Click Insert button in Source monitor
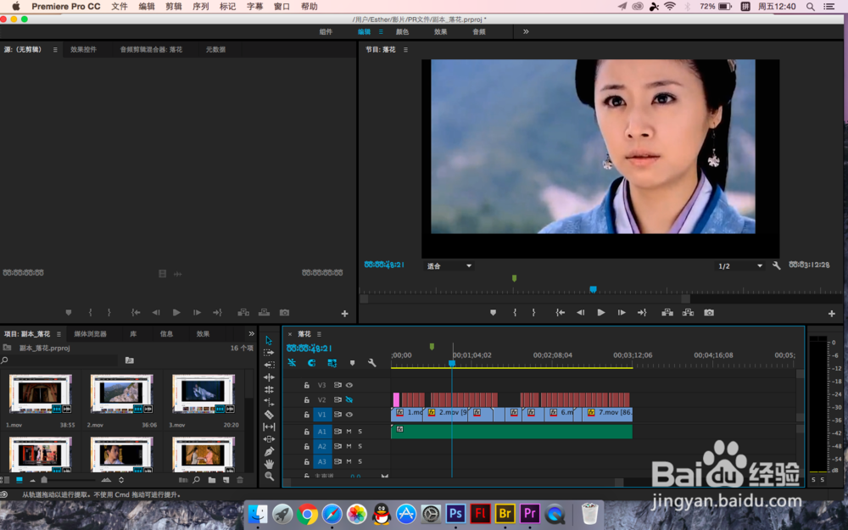This screenshot has height=530, width=848. [x=243, y=313]
